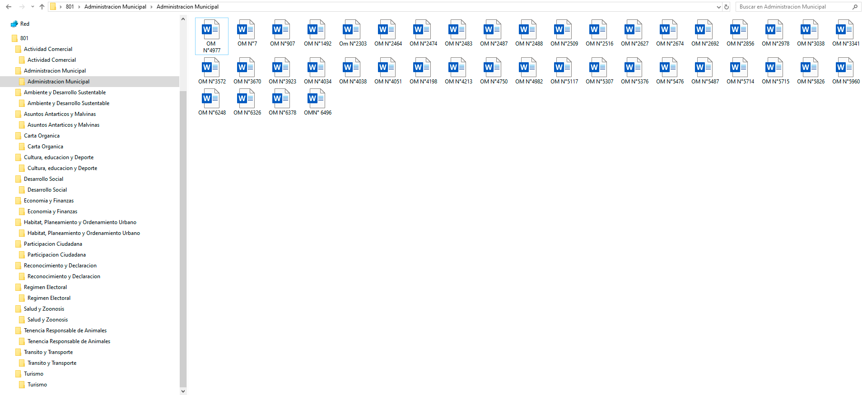Go back with the Back arrow
The height and width of the screenshot is (395, 867).
[9, 7]
